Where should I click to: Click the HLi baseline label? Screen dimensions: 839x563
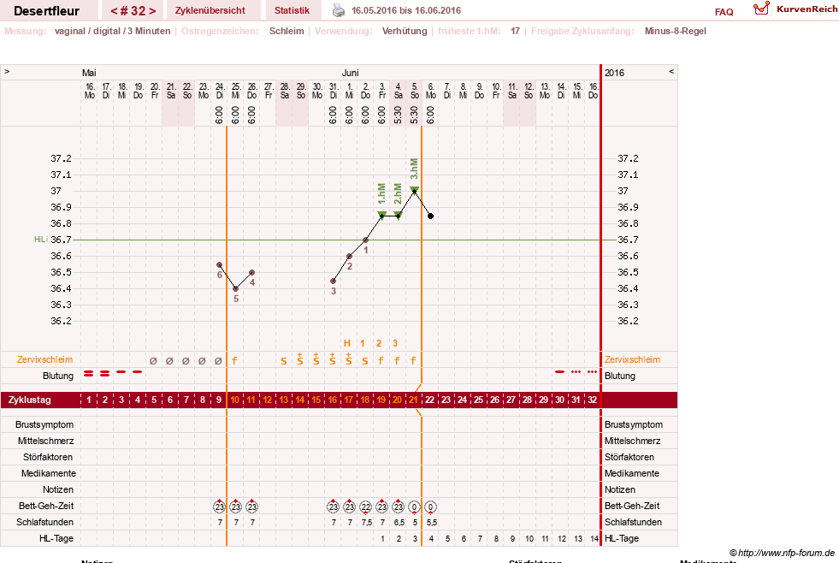(41, 240)
